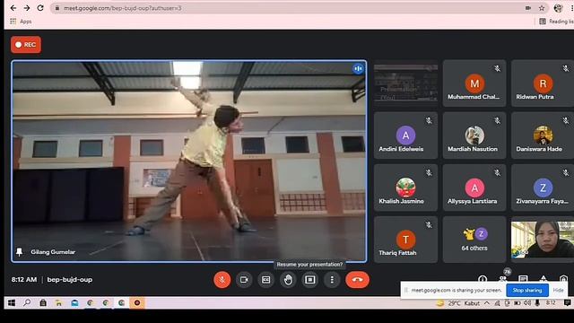The height and width of the screenshot is (323, 574).
Task: Open Windows taskbar search
Action: [27, 303]
